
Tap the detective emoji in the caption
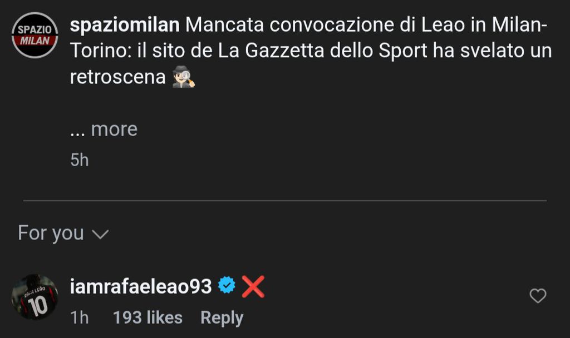click(184, 78)
